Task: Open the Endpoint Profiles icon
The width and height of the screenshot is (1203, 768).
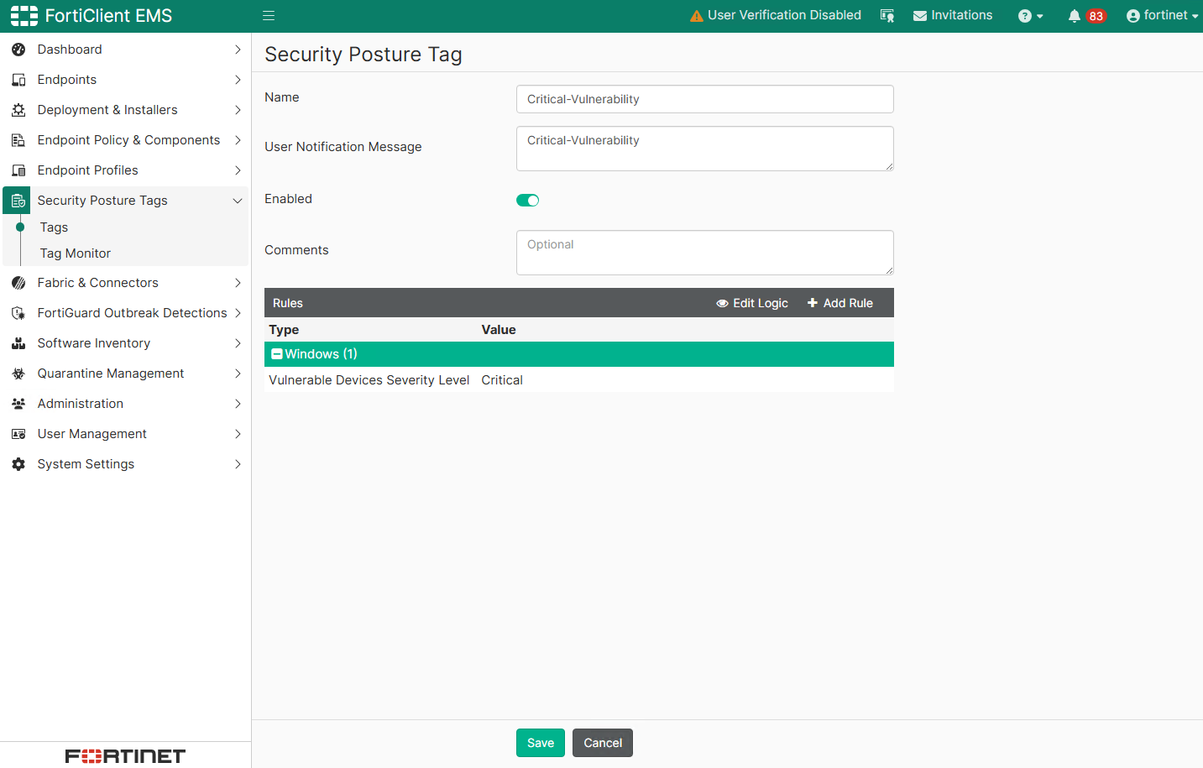Action: (x=18, y=170)
